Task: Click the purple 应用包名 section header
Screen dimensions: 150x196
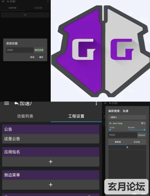Action: point(51,152)
